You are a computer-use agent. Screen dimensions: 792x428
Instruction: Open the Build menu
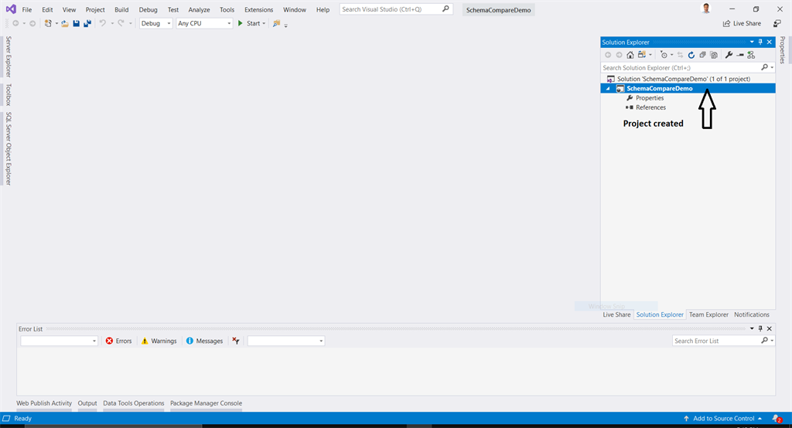121,9
